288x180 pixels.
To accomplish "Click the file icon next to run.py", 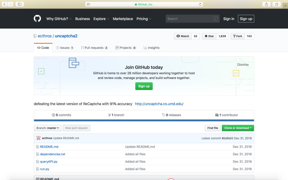I will pos(38,169).
